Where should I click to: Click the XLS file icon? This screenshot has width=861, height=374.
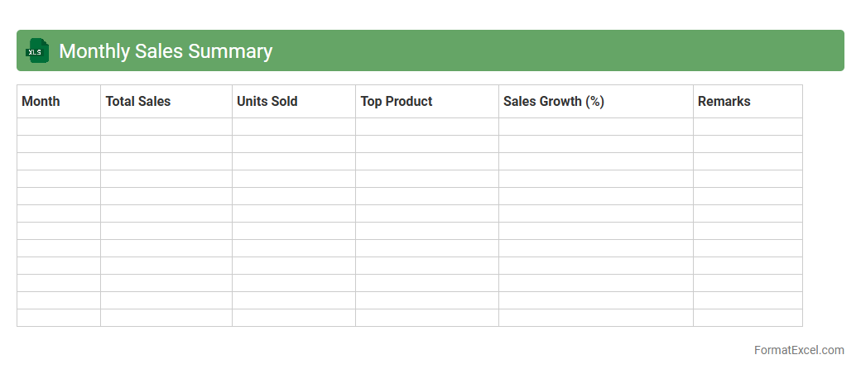point(37,50)
